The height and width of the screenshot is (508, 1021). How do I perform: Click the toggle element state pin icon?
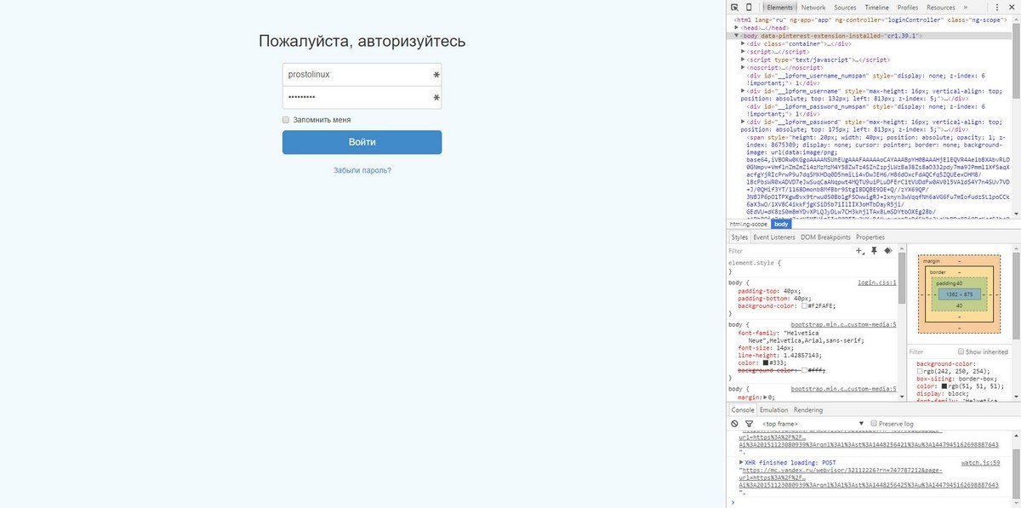click(874, 251)
